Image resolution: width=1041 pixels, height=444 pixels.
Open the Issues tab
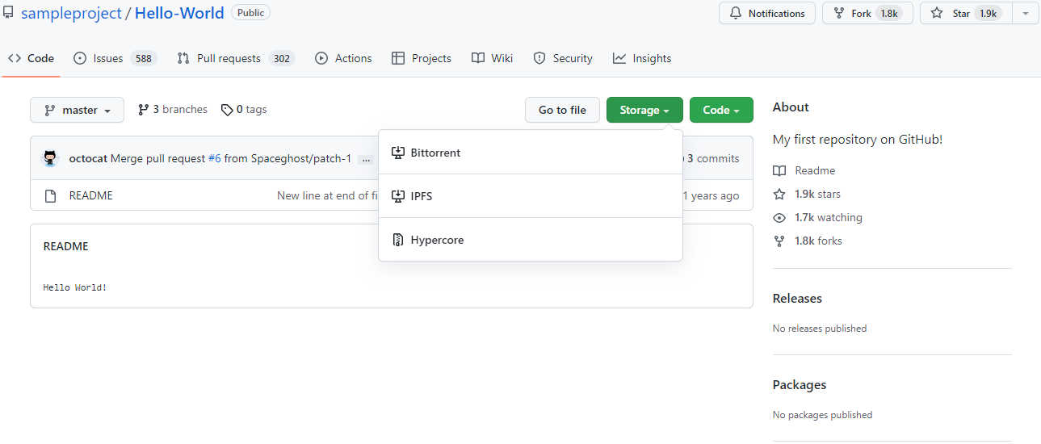tap(114, 58)
